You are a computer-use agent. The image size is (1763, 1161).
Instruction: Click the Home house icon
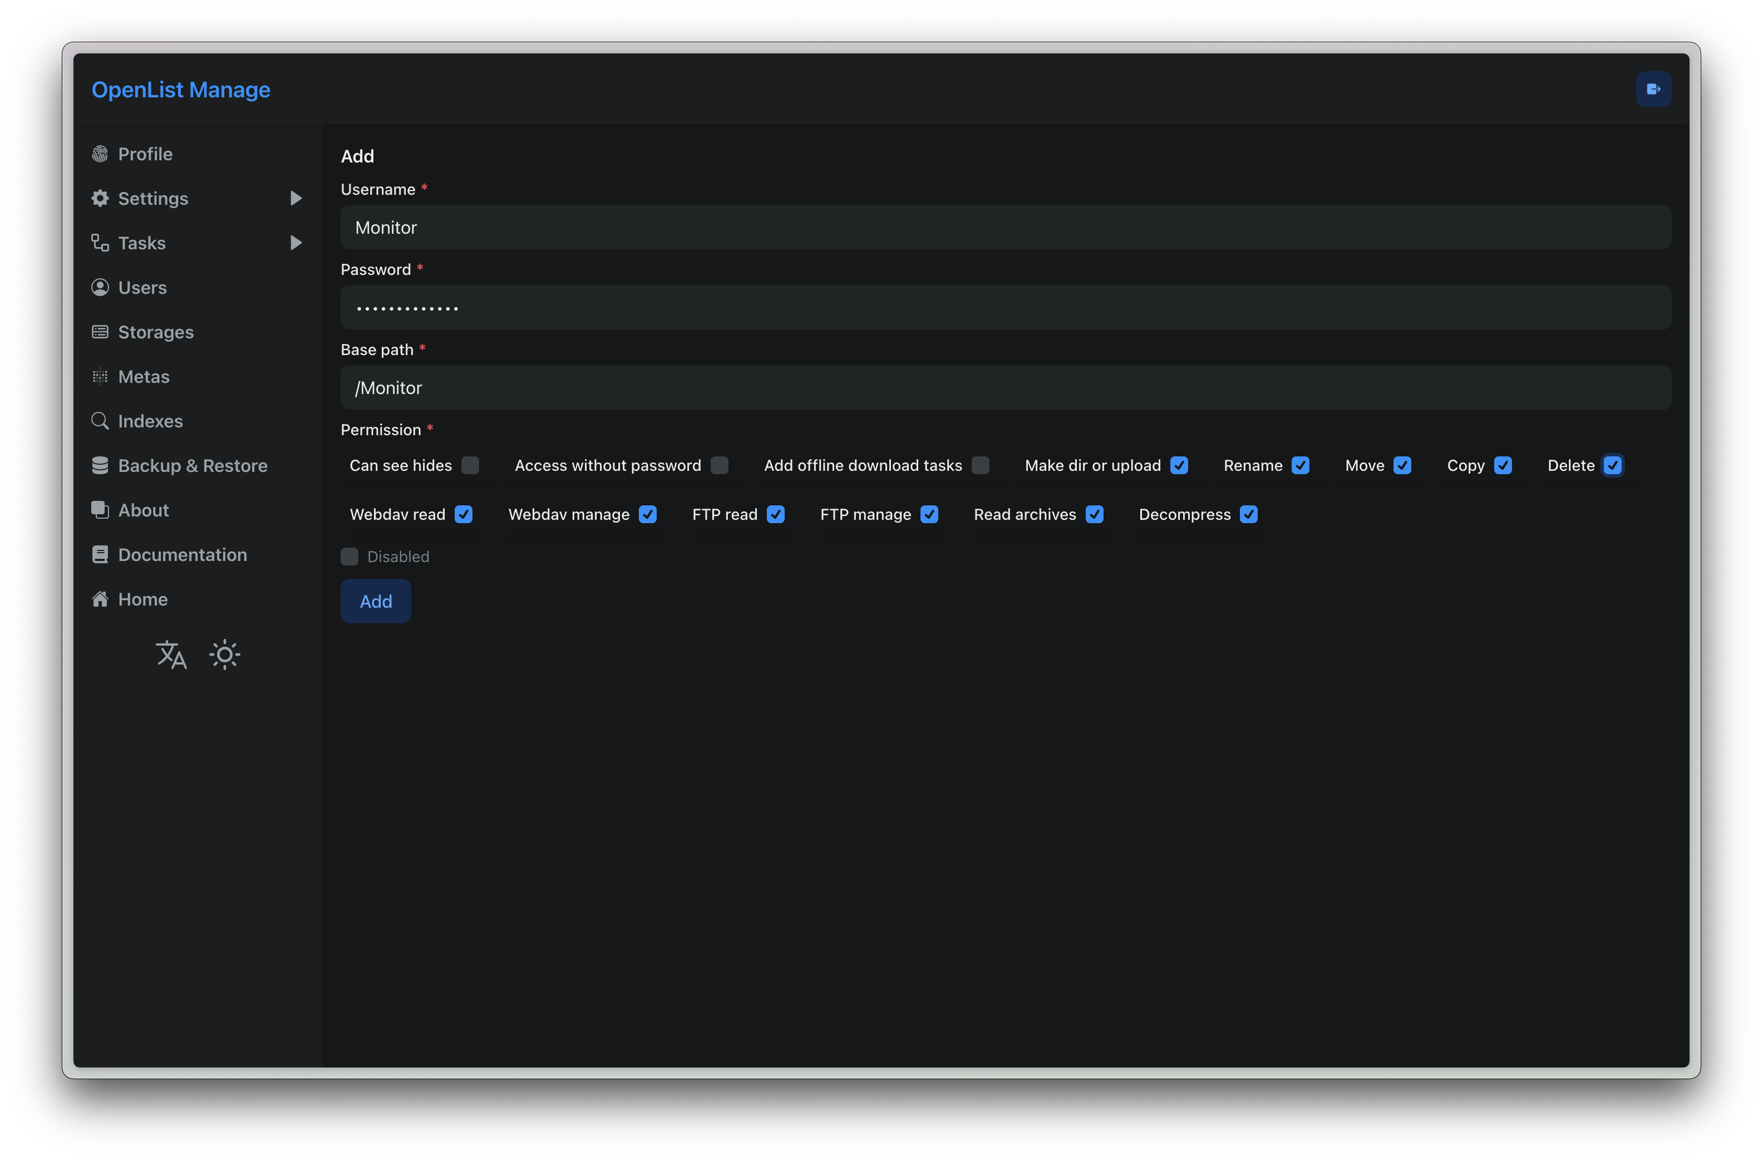click(x=100, y=599)
